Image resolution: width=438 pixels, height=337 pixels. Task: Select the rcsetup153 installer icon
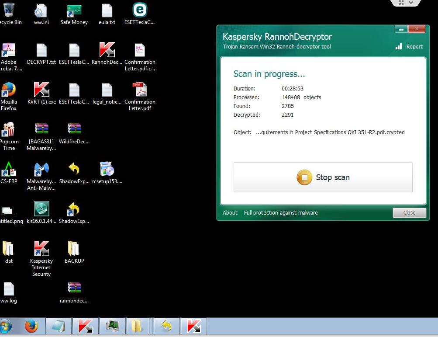(x=107, y=173)
